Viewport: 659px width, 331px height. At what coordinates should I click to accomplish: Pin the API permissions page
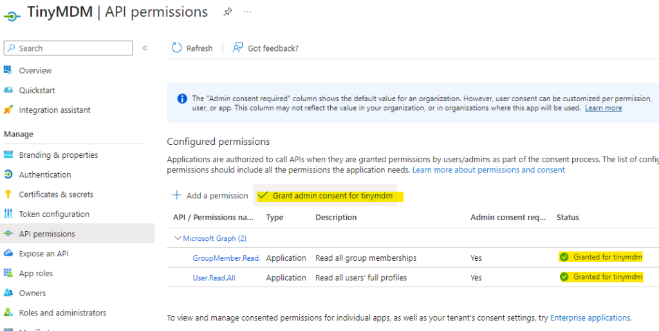(x=227, y=12)
